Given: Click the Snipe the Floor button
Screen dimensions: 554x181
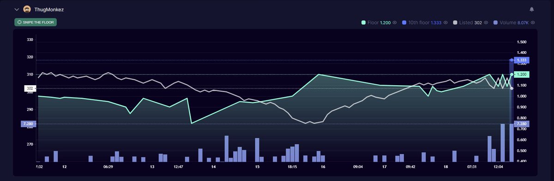Looking at the screenshot, I should [36, 22].
